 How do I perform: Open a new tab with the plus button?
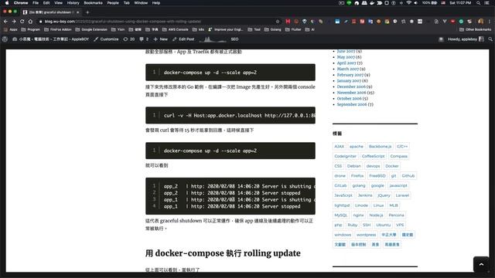pyautogui.click(x=87, y=12)
